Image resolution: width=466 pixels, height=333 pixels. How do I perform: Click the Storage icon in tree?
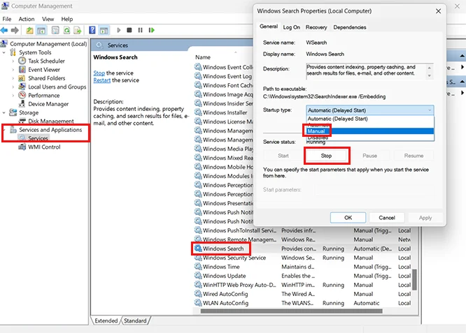tap(13, 112)
